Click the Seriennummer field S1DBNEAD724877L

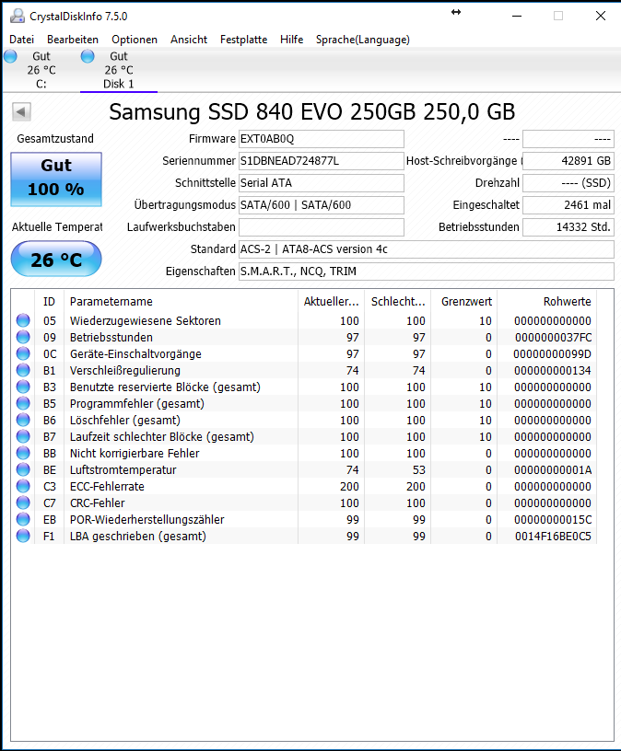pyautogui.click(x=322, y=161)
